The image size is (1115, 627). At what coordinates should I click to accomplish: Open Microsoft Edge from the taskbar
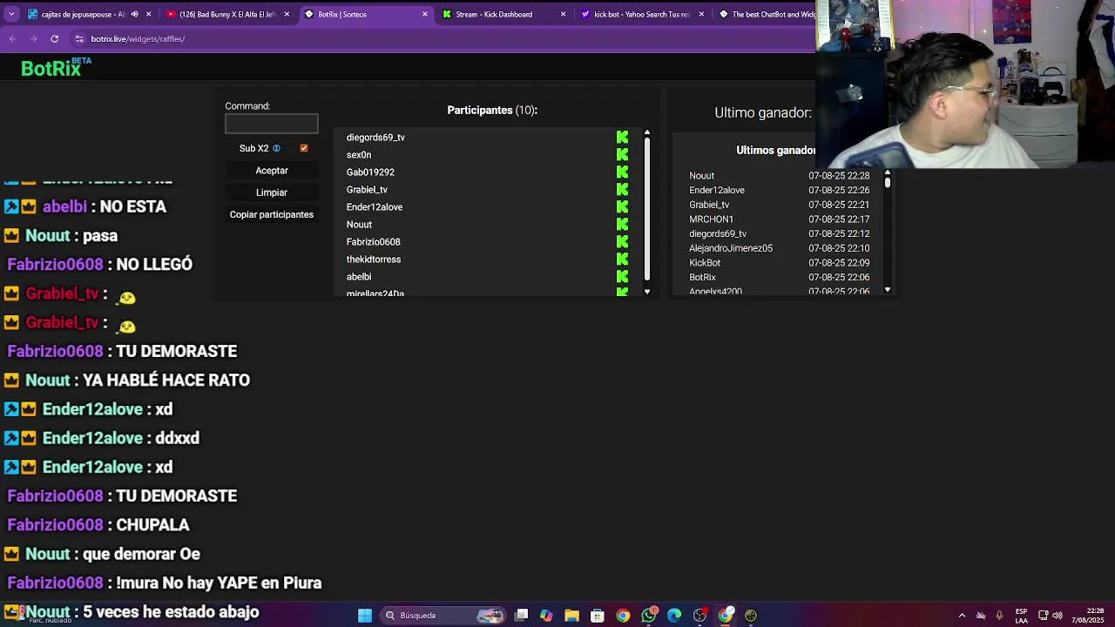coord(674,616)
